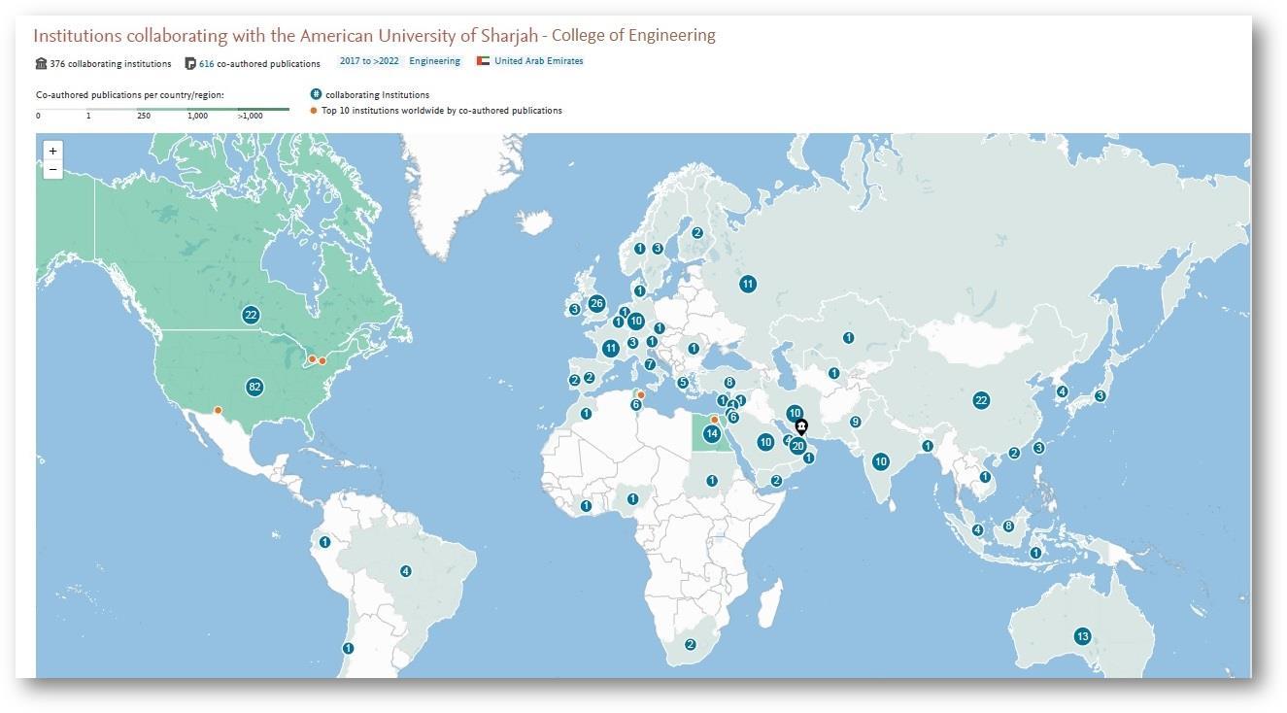Image resolution: width=1287 pixels, height=713 pixels.
Task: Click the Engineering subject filter tag
Action: point(434,61)
